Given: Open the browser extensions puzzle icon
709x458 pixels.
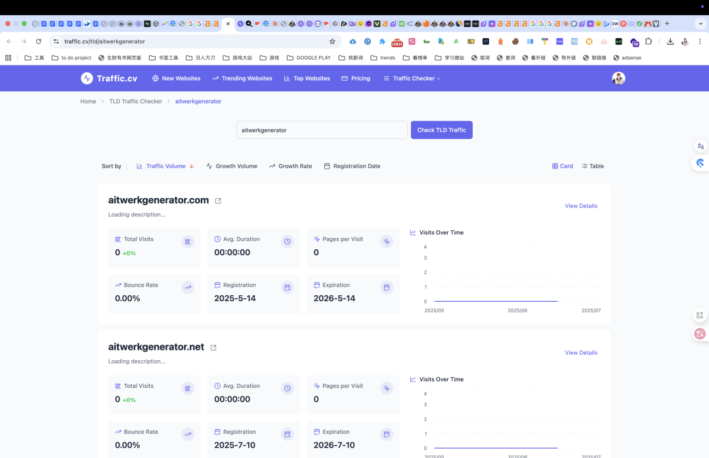Looking at the screenshot, I should [649, 41].
